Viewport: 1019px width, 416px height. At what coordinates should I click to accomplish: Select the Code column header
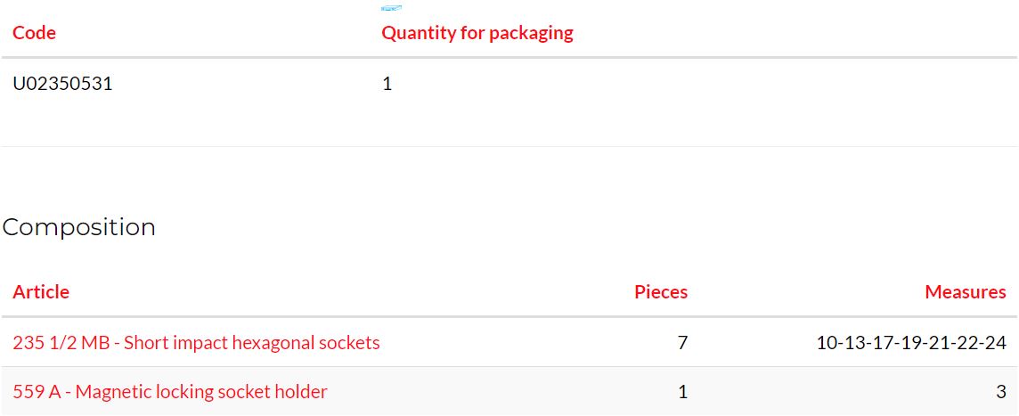coord(35,32)
